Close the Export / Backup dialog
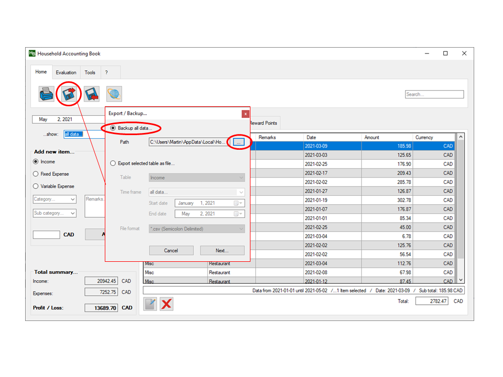 point(245,114)
